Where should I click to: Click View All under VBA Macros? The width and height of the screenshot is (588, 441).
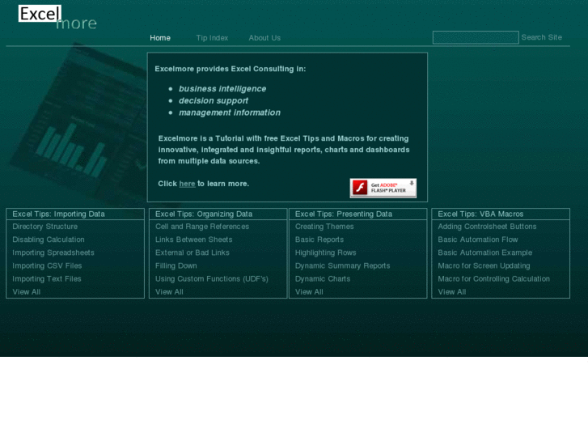pos(452,292)
